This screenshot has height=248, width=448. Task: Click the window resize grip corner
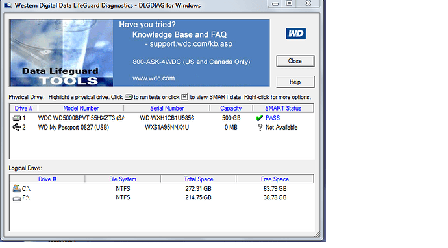(x=317, y=234)
